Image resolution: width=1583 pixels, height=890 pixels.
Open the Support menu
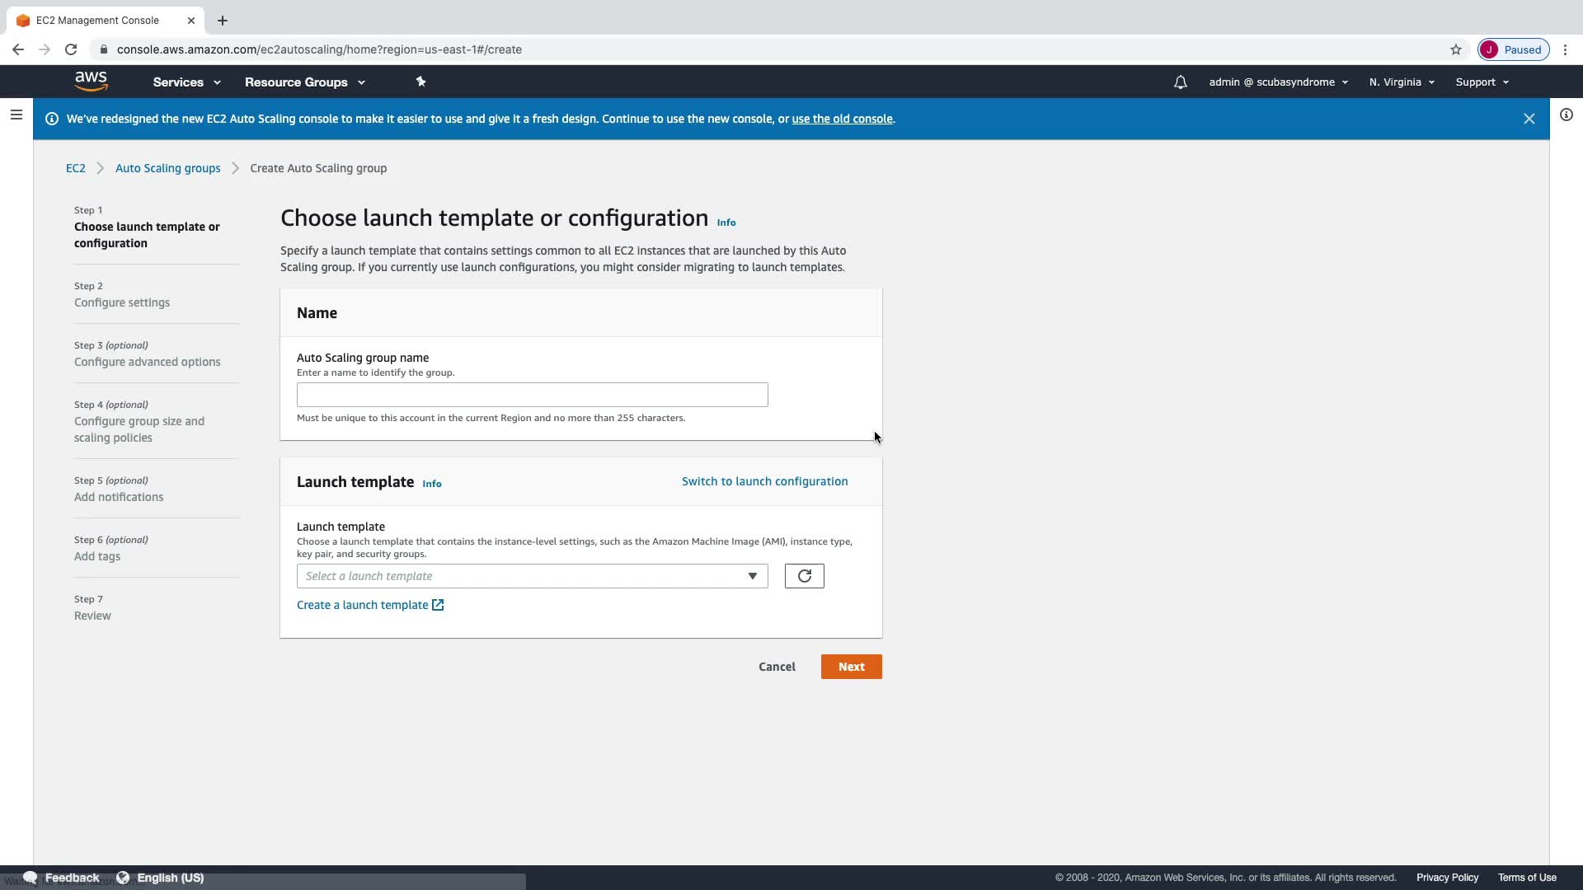(x=1482, y=82)
